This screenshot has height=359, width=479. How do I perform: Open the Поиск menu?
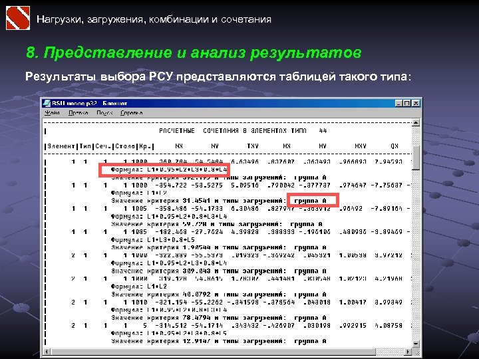point(104,113)
